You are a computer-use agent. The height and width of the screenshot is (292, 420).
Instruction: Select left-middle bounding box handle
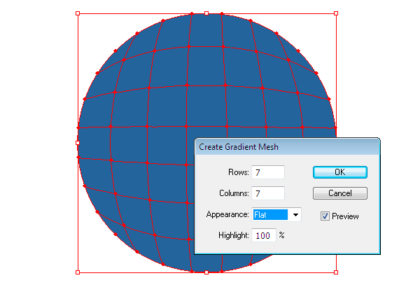(78, 143)
